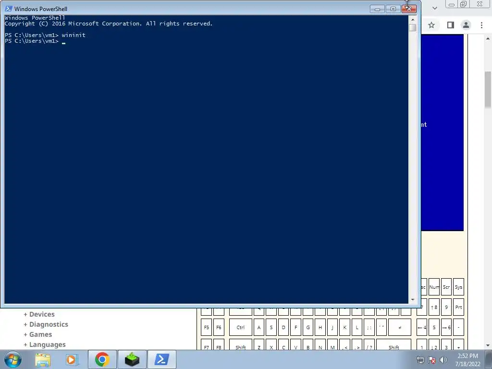492x369 pixels.
Task: Click the PowerShell scrollbar thumb
Action: click(413, 27)
